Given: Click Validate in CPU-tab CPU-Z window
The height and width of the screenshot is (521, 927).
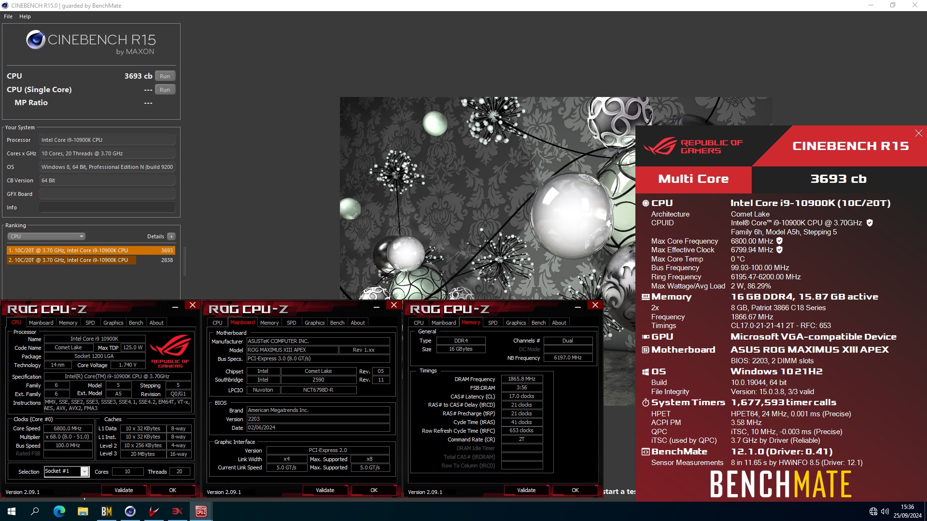Looking at the screenshot, I should point(124,490).
